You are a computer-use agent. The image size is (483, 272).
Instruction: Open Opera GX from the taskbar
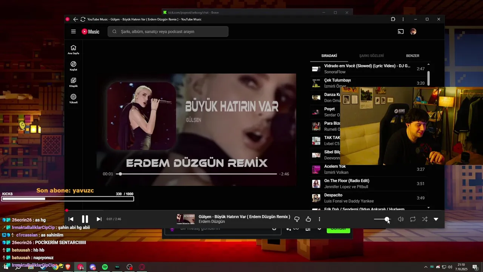[142, 267]
